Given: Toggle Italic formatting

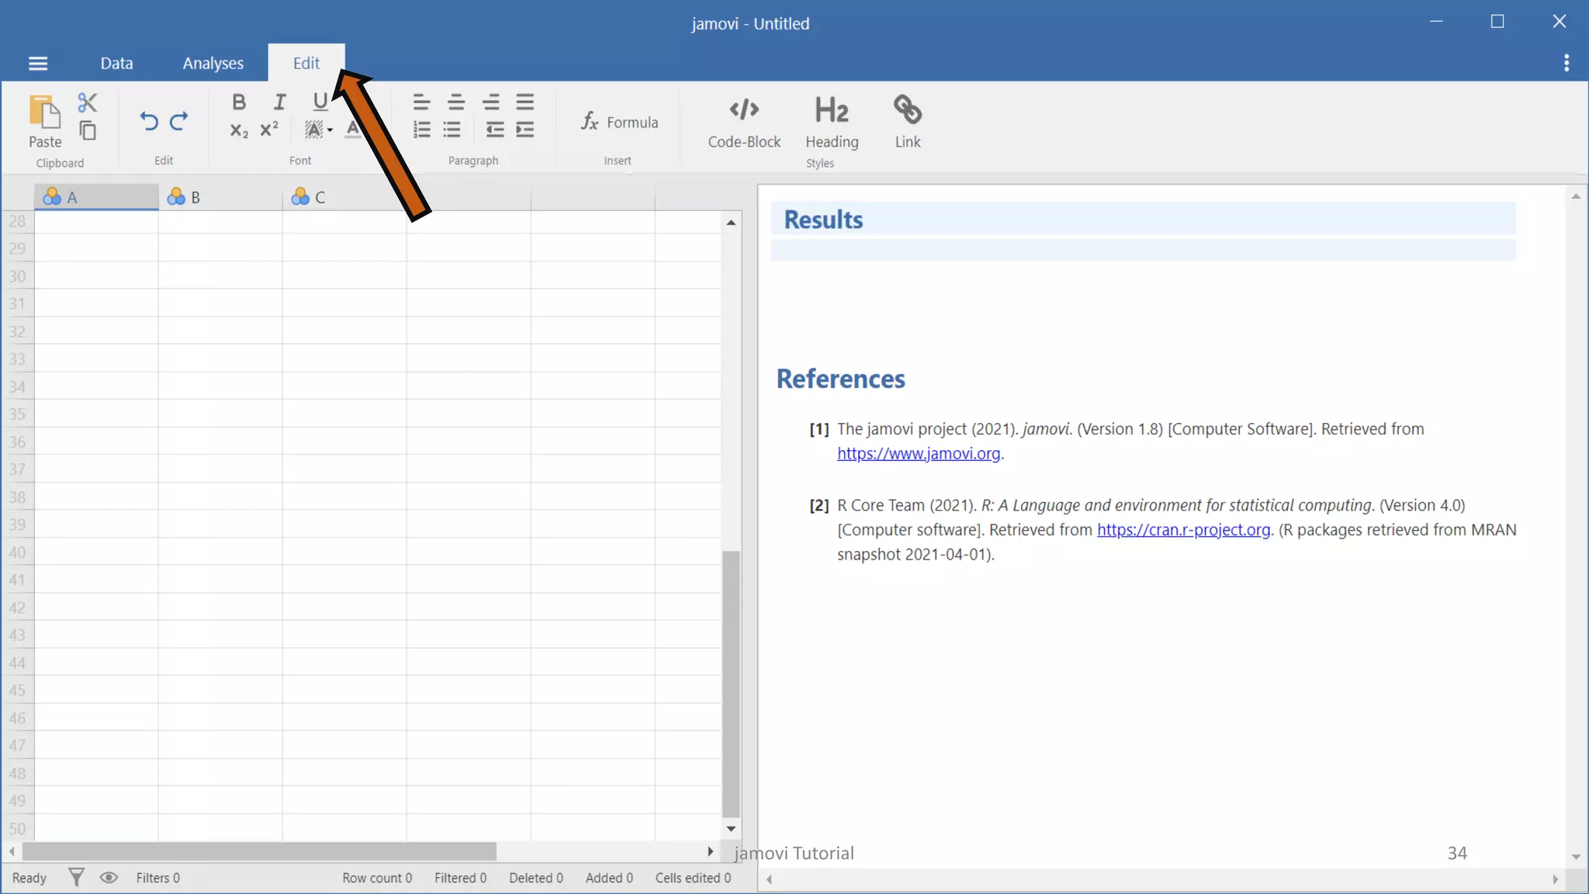Looking at the screenshot, I should (x=279, y=102).
